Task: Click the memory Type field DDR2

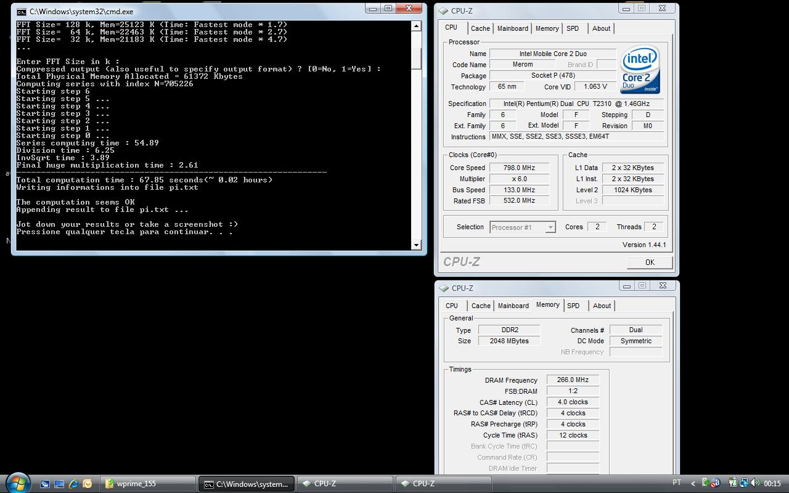Action: point(510,330)
